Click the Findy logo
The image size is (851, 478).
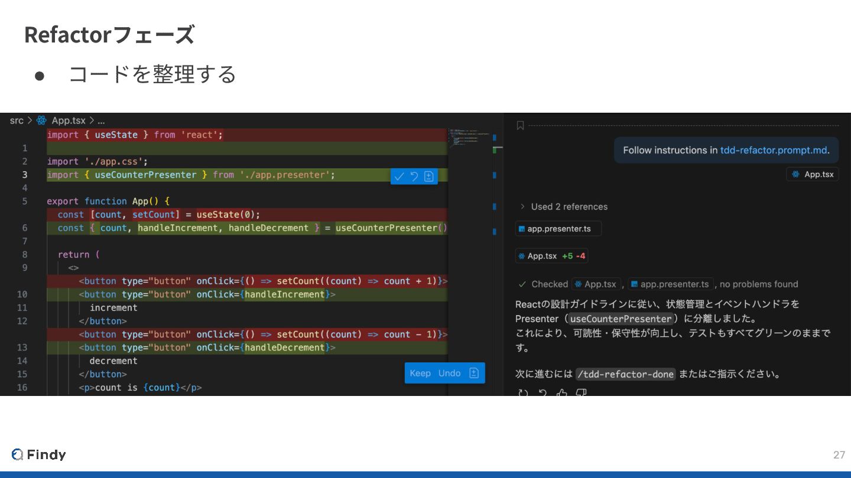[38, 454]
